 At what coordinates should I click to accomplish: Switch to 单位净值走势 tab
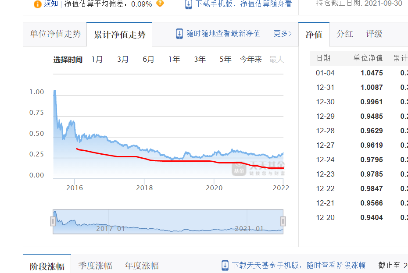click(x=55, y=34)
